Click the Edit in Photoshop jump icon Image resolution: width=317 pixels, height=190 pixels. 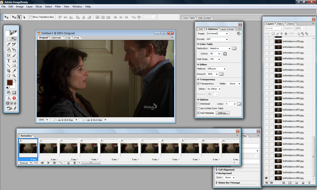[9, 108]
